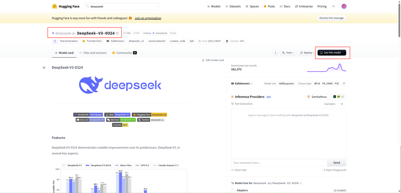The width and height of the screenshot is (401, 193).
Task: Click the Safetensors tag in tag row
Action: (x=115, y=41)
